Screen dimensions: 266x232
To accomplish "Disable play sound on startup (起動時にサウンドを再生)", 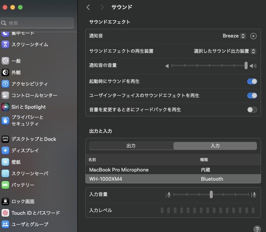I will (x=252, y=82).
